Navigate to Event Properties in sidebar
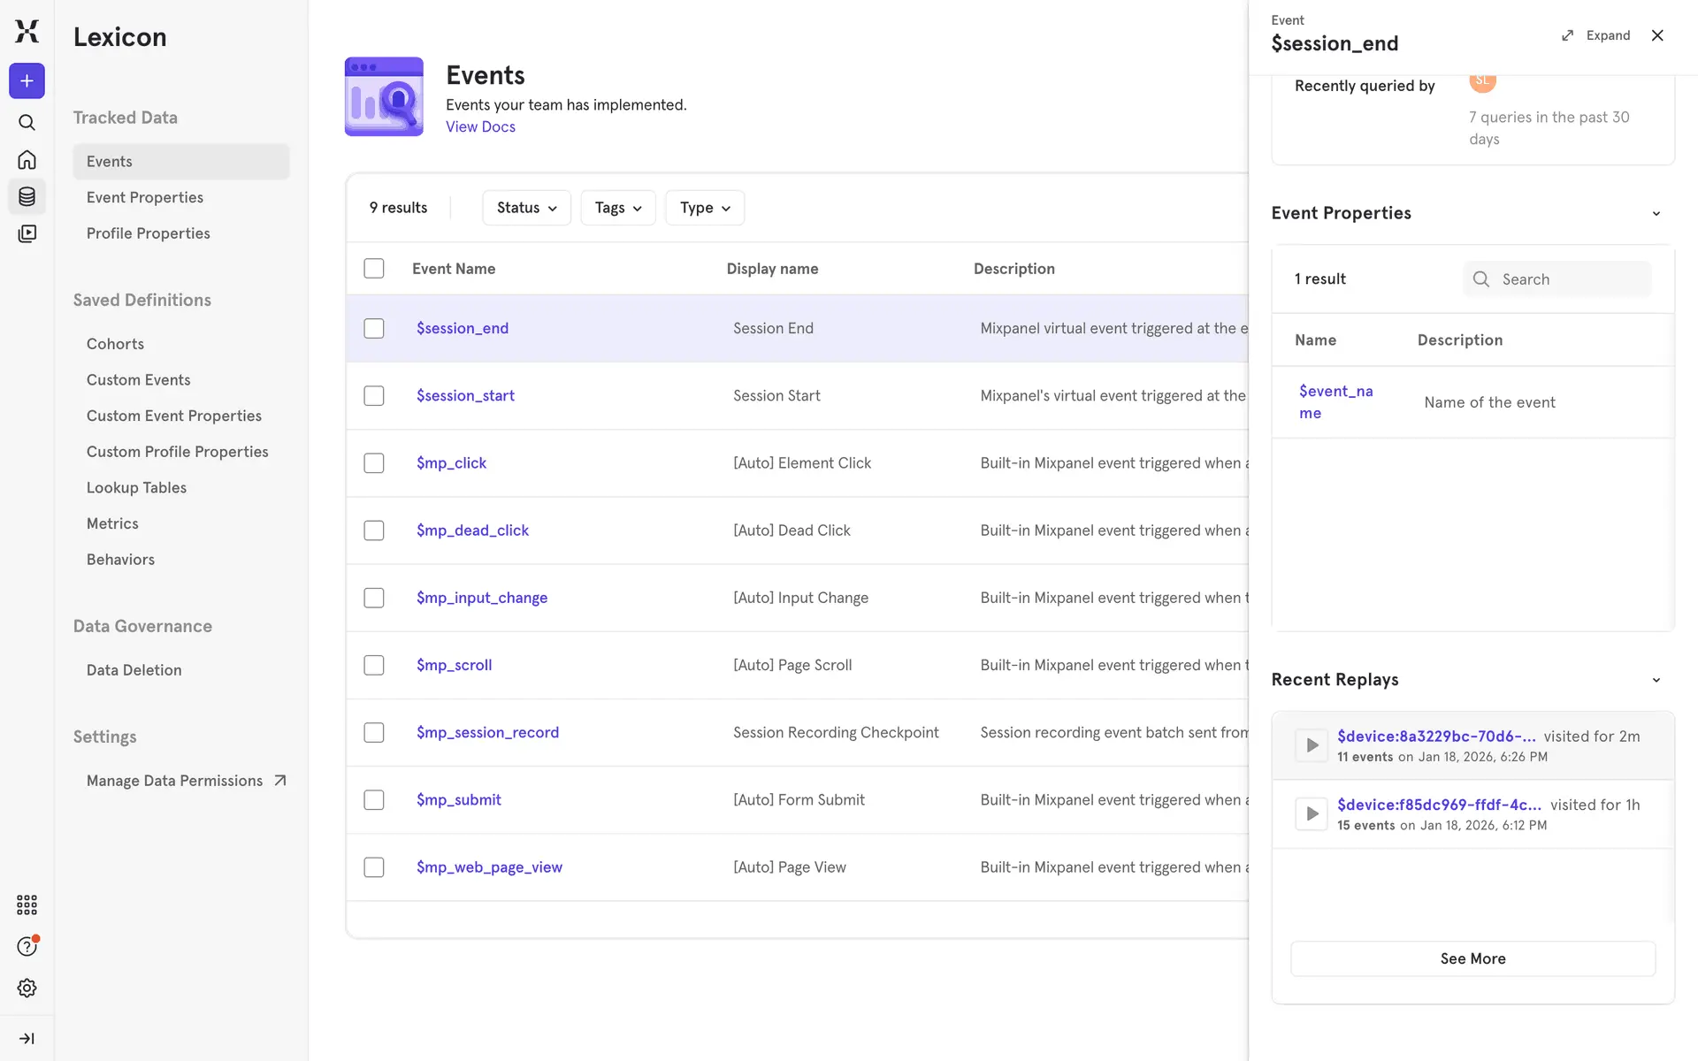This screenshot has width=1698, height=1061. coord(145,197)
